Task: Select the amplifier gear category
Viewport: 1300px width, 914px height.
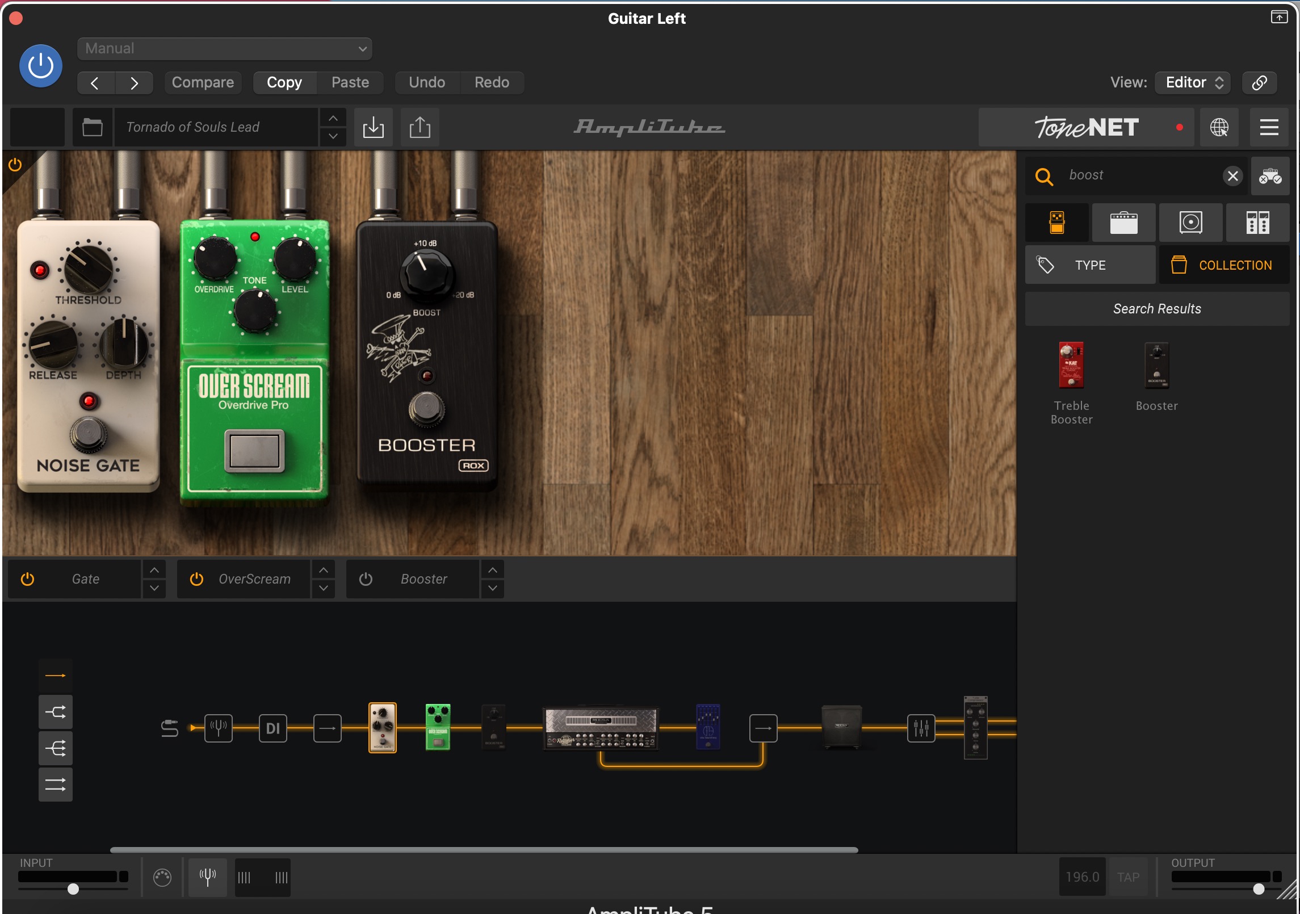Action: click(1123, 223)
